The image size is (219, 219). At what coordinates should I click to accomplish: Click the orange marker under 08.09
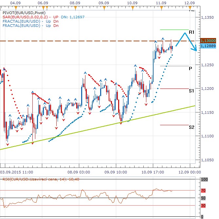pyautogui.click(x=75, y=7)
